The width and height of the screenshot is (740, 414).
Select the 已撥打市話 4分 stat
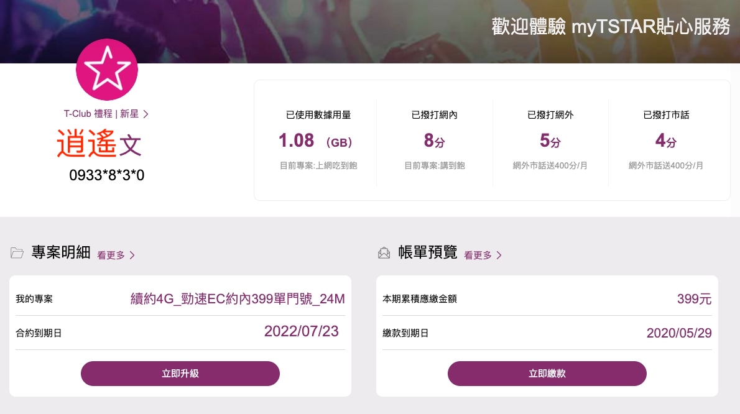(666, 140)
